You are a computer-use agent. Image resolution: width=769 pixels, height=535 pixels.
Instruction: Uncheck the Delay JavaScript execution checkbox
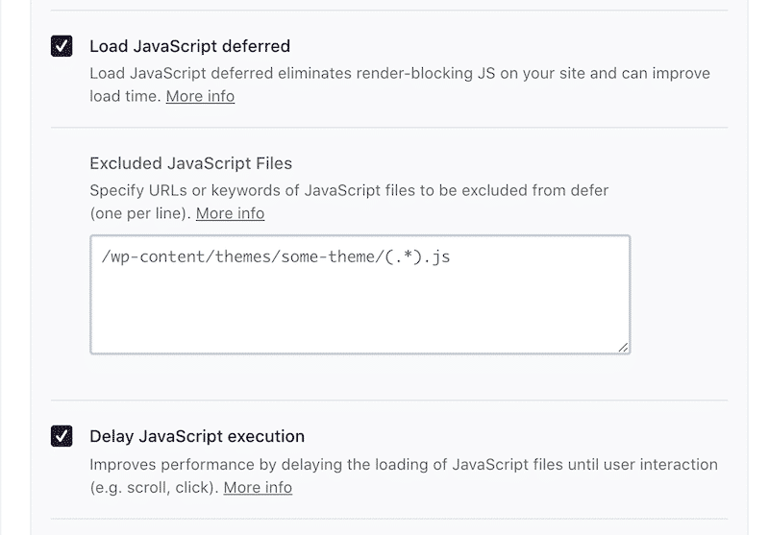pyautogui.click(x=62, y=436)
